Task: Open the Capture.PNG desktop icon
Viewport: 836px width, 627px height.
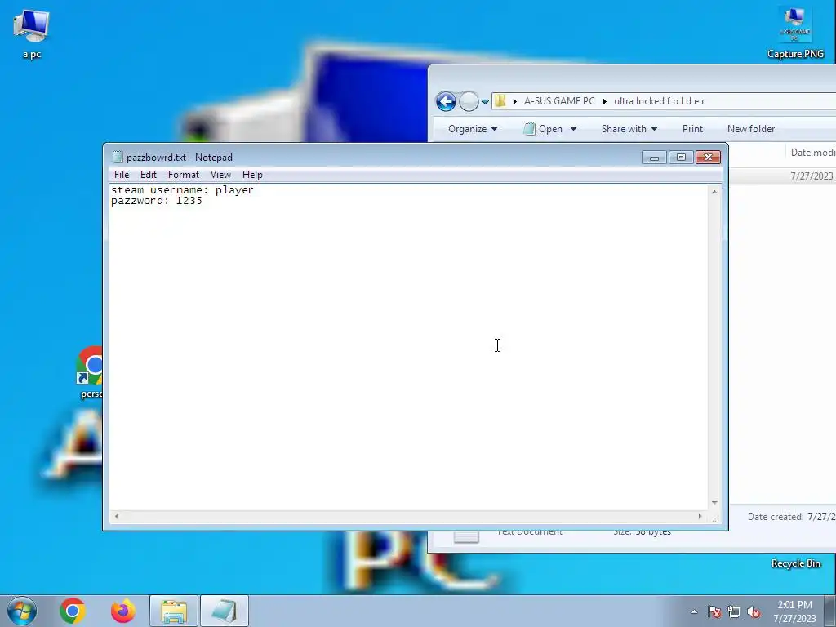Action: (795, 33)
